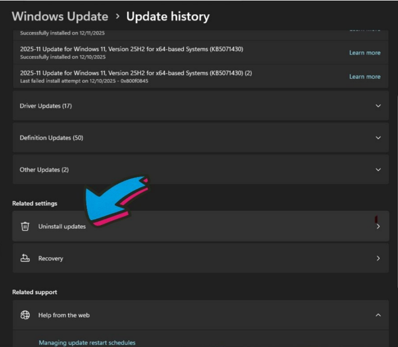Select the Driver Updates (17) label
Screen dimensions: 398x347
point(46,106)
